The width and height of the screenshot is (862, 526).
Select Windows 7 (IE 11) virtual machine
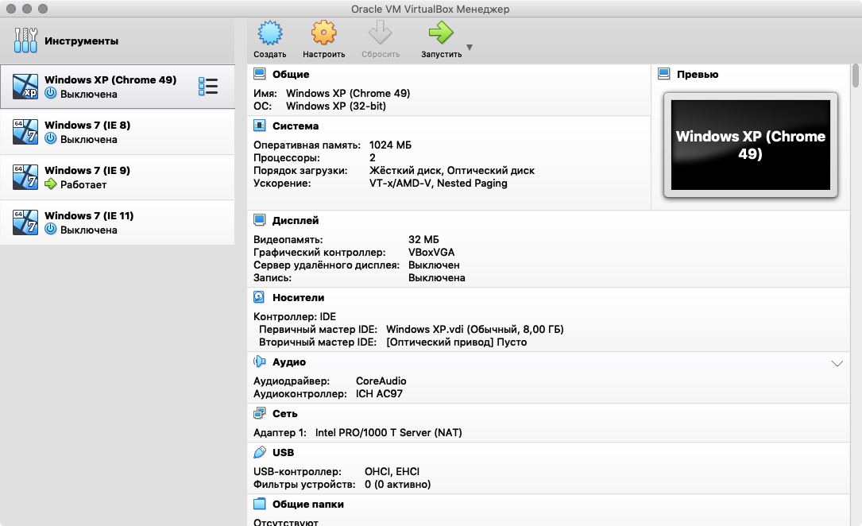(x=117, y=222)
